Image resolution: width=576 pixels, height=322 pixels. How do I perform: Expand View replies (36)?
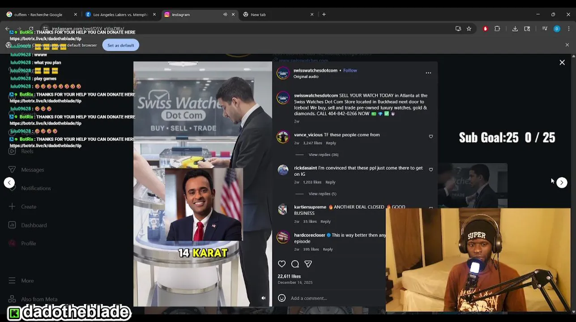point(323,155)
